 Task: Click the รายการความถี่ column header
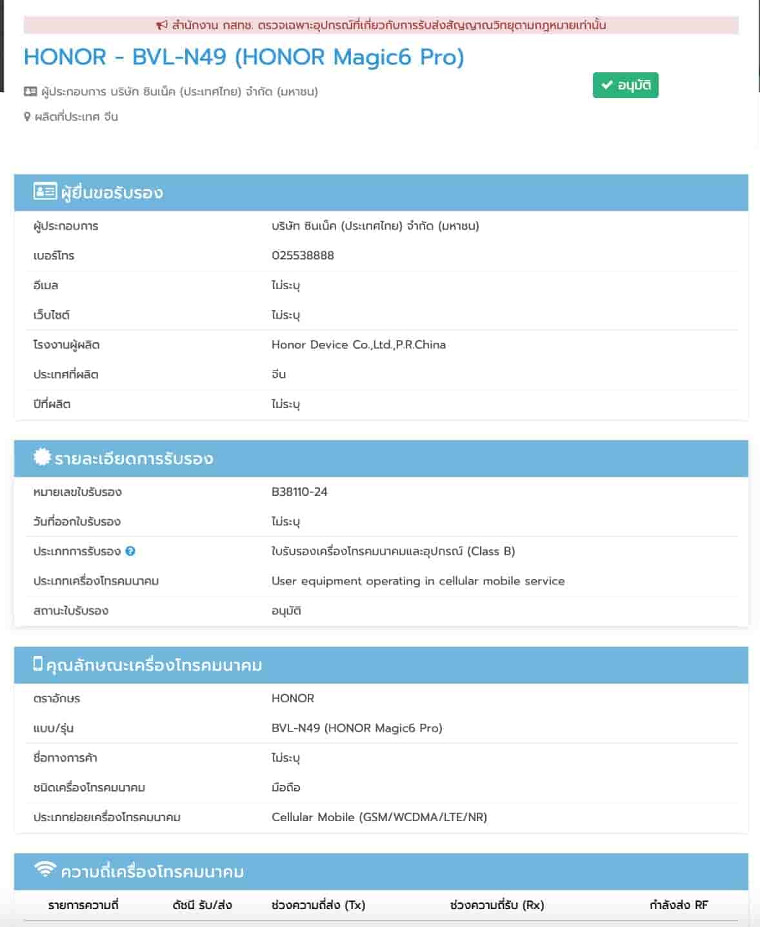(x=83, y=905)
